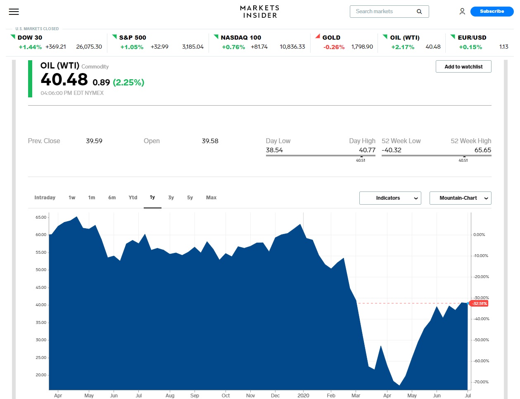Click the 2020 label on chart axis
The width and height of the screenshot is (520, 399).
(303, 395)
